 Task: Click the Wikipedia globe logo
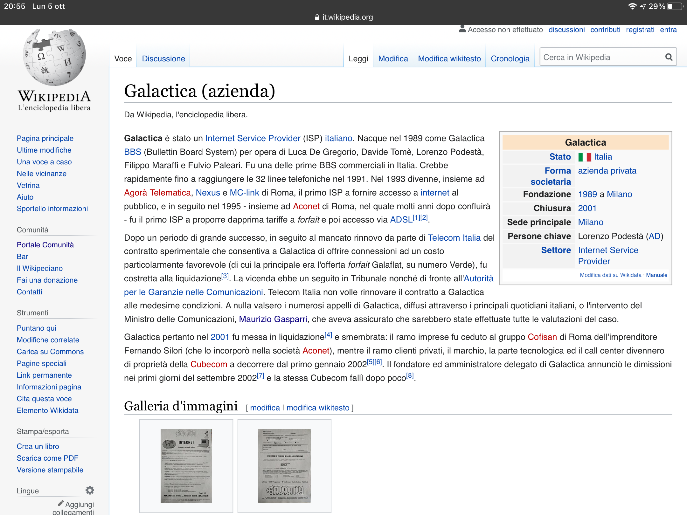54,58
